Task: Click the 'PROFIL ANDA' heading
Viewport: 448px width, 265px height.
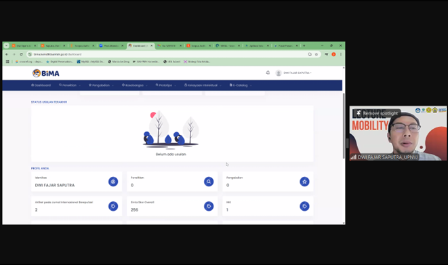Action: [40, 169]
